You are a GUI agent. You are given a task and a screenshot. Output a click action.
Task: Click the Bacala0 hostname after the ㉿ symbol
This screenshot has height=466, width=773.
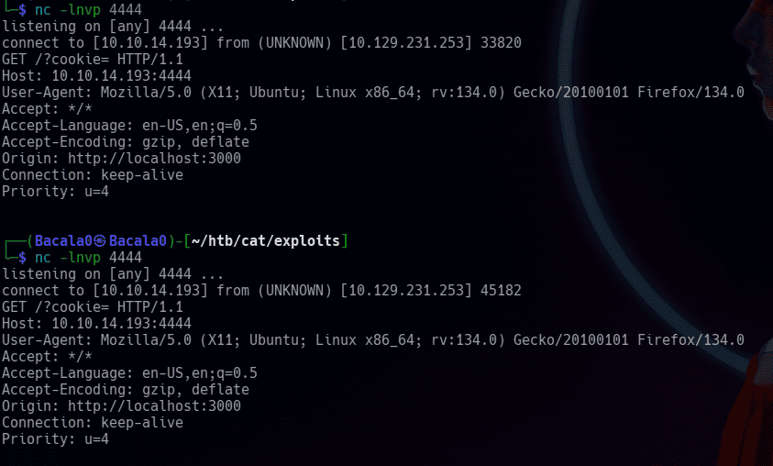137,241
